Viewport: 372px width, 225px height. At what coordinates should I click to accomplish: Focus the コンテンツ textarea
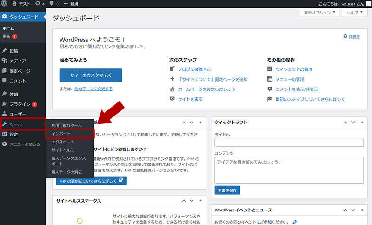click(289, 170)
